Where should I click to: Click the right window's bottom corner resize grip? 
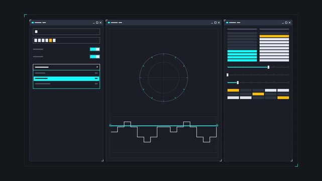point(291,160)
